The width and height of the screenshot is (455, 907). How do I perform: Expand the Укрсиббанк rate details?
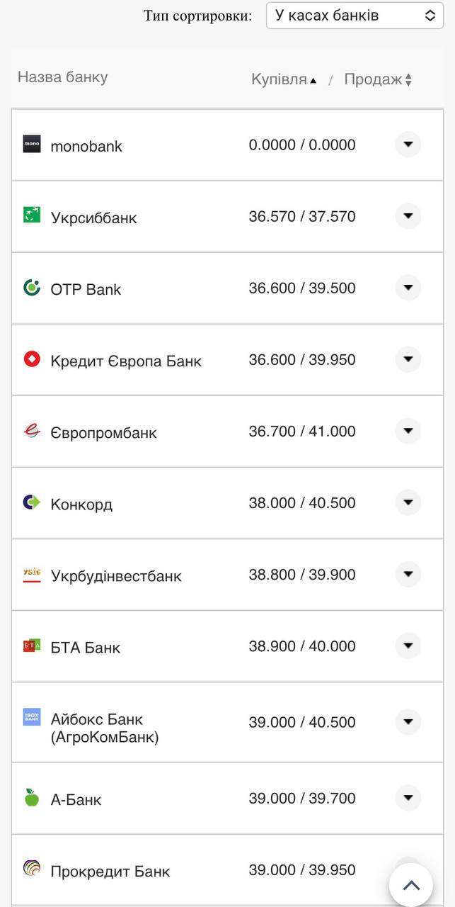coord(408,216)
